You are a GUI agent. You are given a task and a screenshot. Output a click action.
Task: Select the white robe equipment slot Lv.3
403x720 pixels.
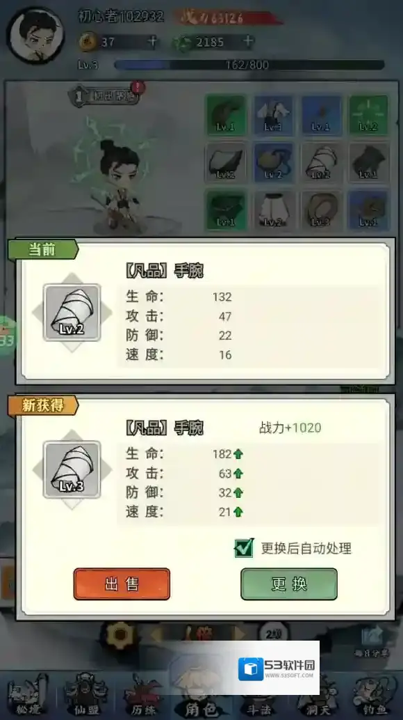pyautogui.click(x=273, y=115)
